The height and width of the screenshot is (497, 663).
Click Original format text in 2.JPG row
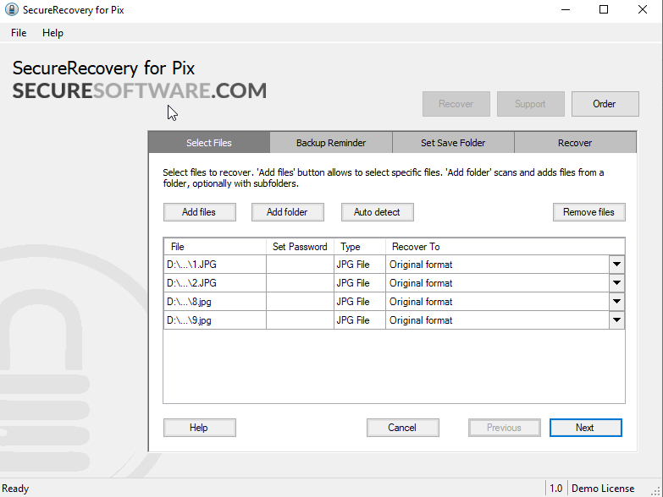421,283
